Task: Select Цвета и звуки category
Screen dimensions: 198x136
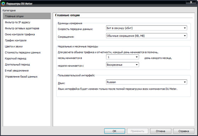Action: [x=27, y=47]
